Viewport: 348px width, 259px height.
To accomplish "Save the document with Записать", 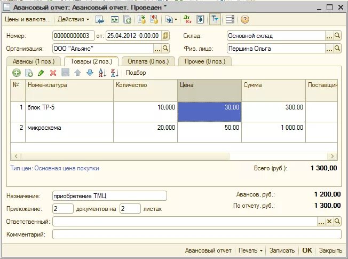I will 282,250.
